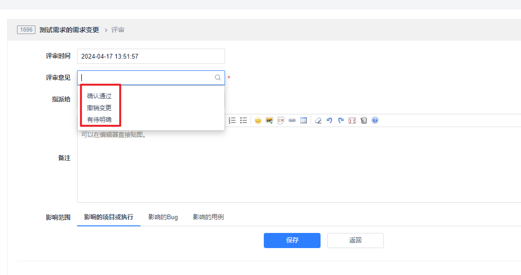Click the 保存 button
This screenshot has width=521, height=275.
292,240
